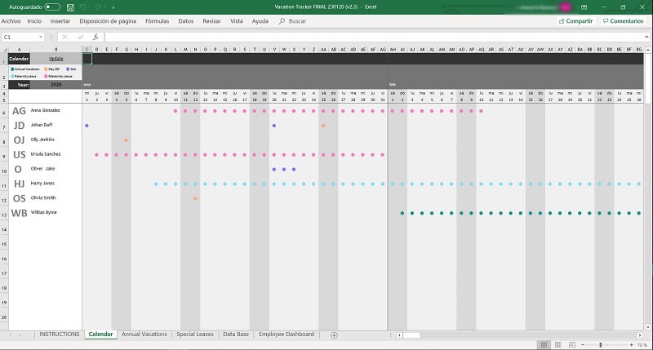Viewport: 653px width, 350px height.
Task: Click the Calendar header cell
Action: tap(19, 59)
